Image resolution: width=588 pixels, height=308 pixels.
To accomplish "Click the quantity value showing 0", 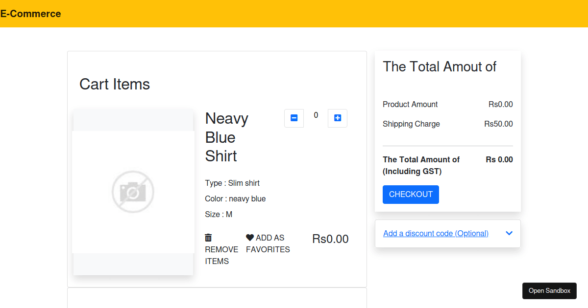I will [x=316, y=115].
